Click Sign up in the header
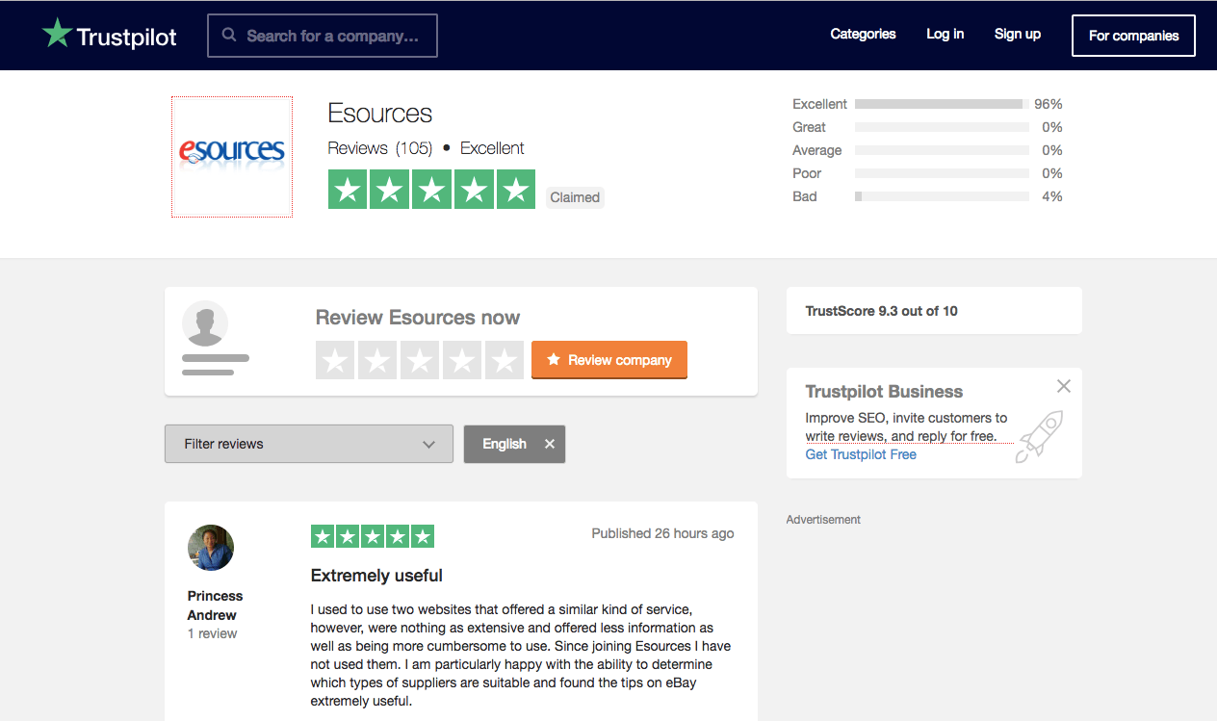1217x721 pixels. [1017, 35]
